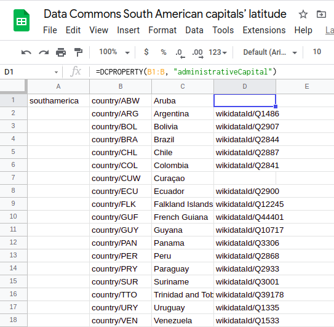Click the Colombia cell
Image resolution: width=334 pixels, height=327 pixels.
point(183,165)
